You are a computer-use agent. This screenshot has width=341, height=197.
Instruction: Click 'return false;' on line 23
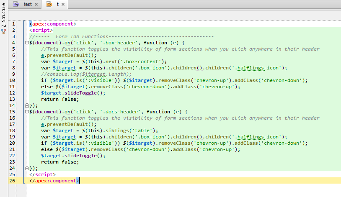60,162
